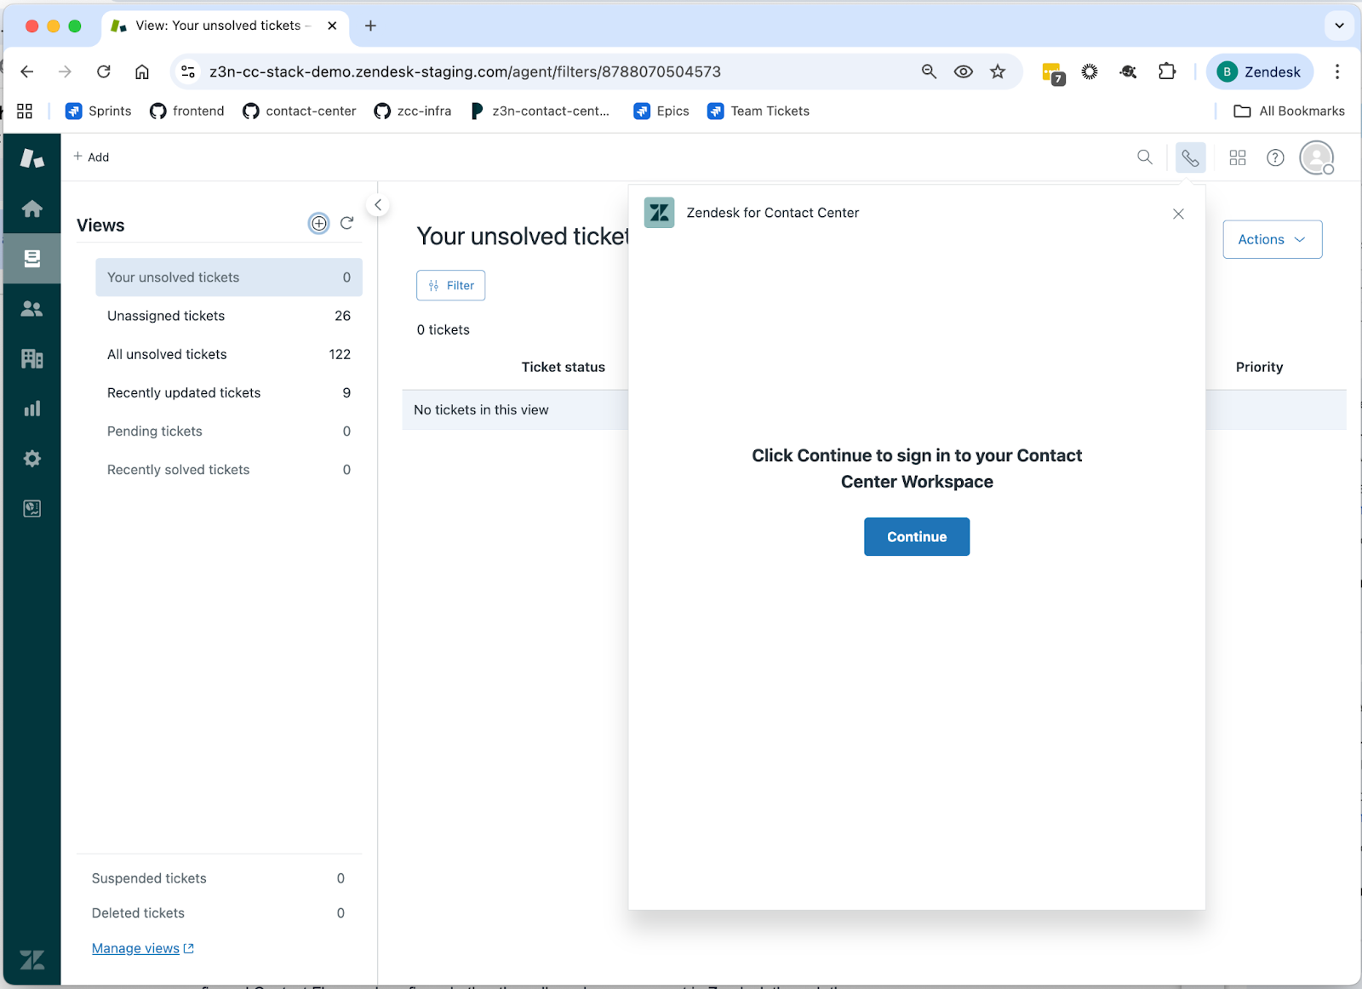Collapse the Views panel chevron

pyautogui.click(x=378, y=205)
